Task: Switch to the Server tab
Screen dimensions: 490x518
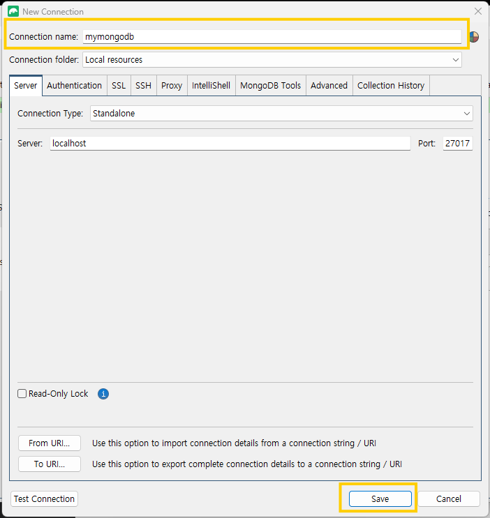Action: coord(25,86)
